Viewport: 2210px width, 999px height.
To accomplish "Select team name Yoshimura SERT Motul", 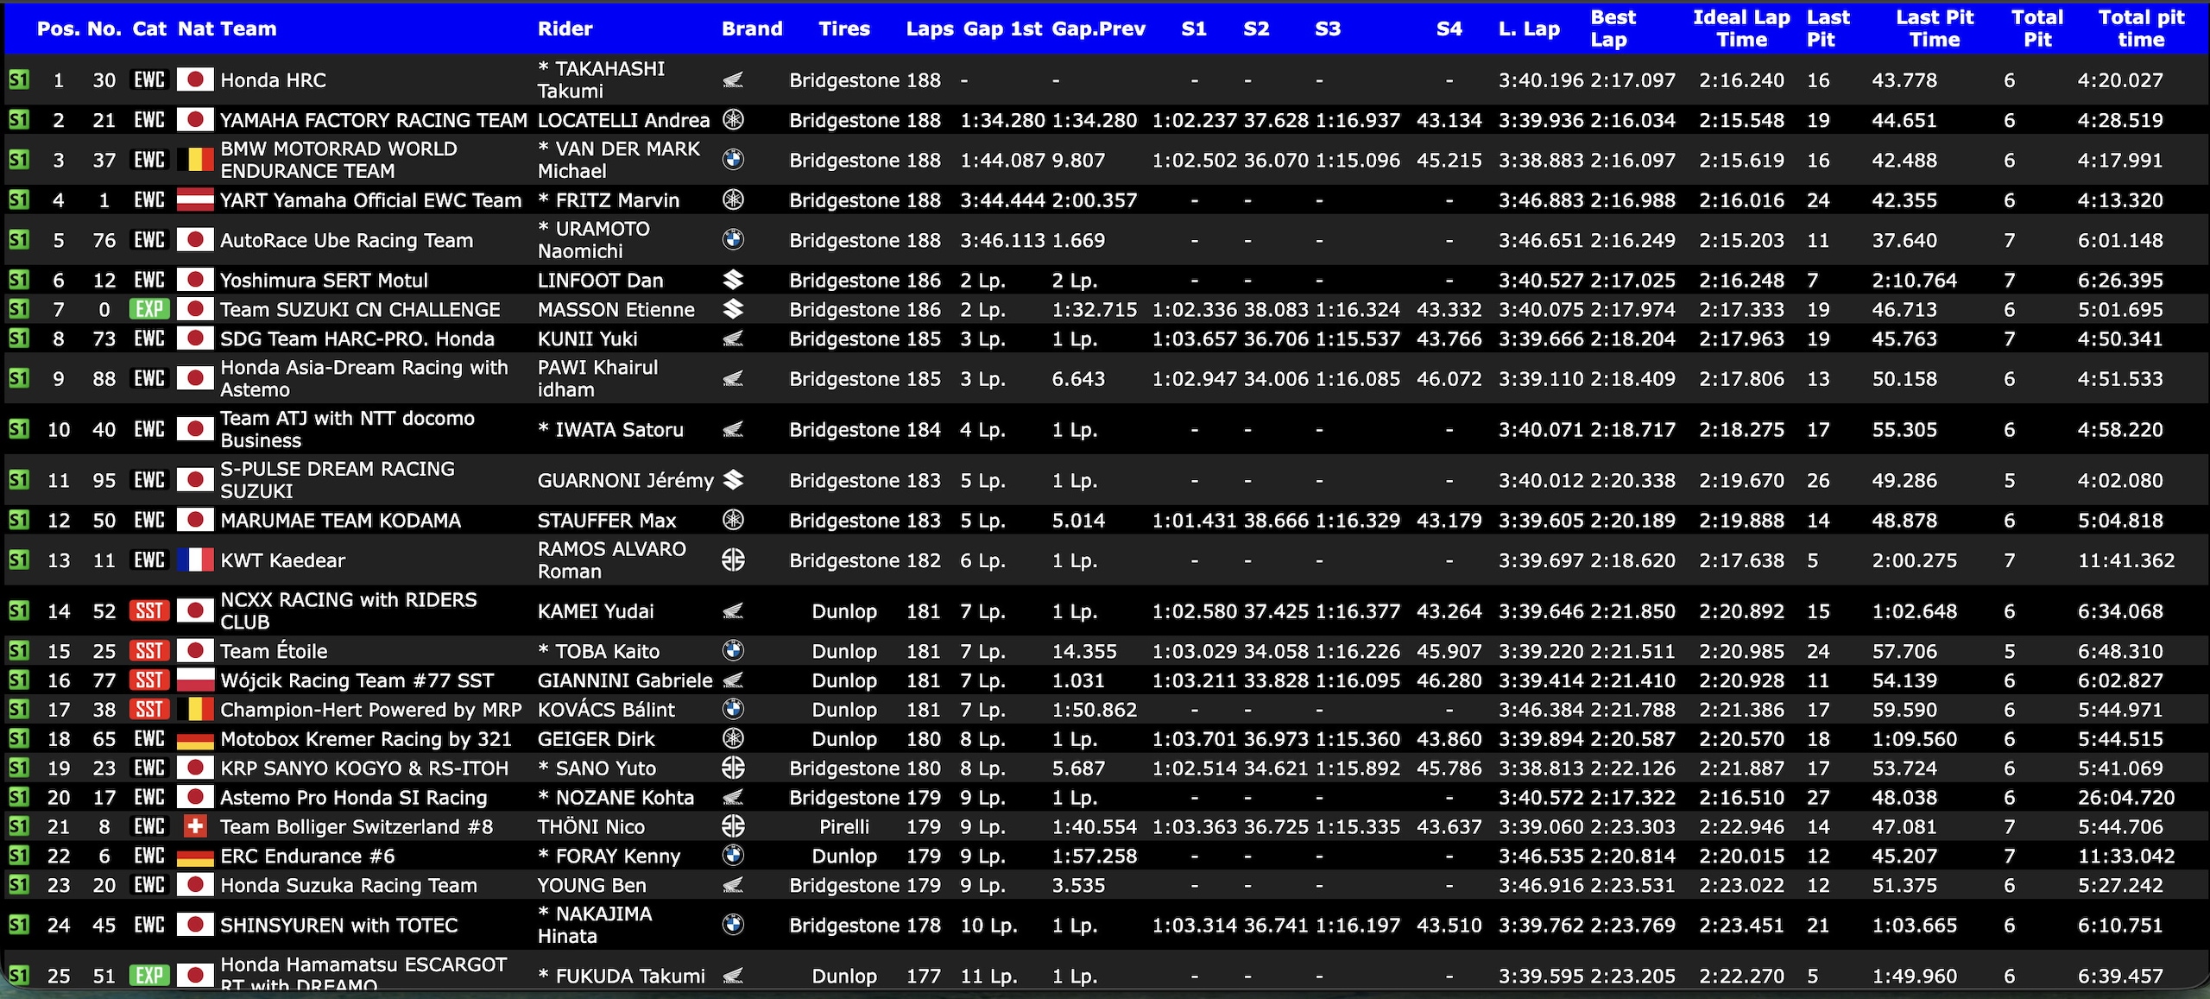I will point(324,281).
